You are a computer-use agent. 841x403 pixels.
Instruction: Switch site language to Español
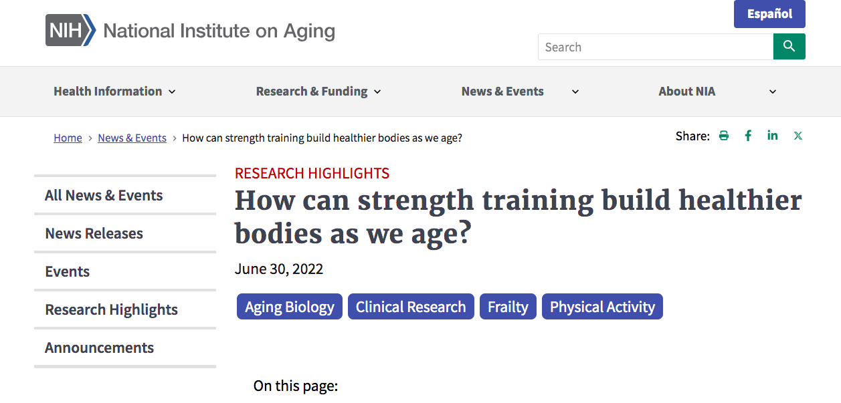pyautogui.click(x=769, y=14)
